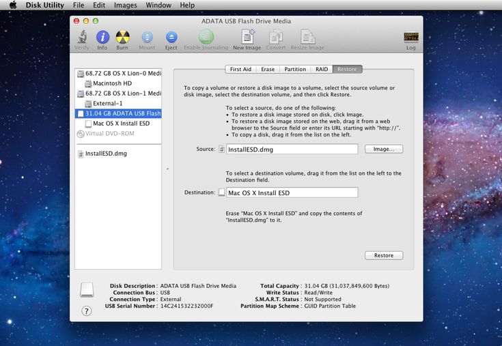This screenshot has height=346, width=502.
Task: Click the yellow minimize window button
Action: pyautogui.click(x=86, y=21)
